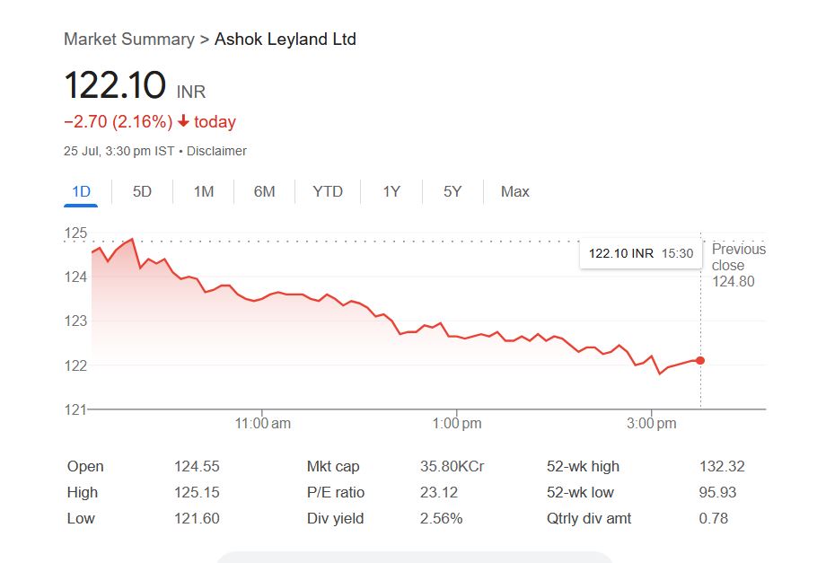Click the 3:00 pm axis label
The height and width of the screenshot is (563, 817).
pos(652,424)
